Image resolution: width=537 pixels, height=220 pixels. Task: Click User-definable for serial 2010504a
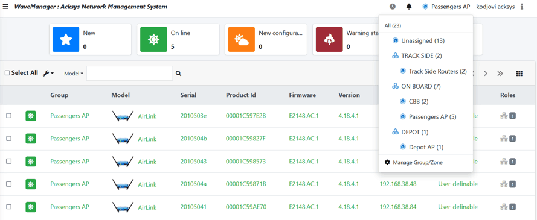point(458,184)
